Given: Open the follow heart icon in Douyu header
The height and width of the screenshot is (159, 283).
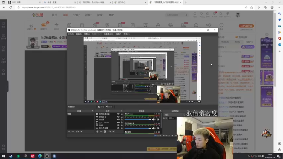Looking at the screenshot, I should pos(201,14).
